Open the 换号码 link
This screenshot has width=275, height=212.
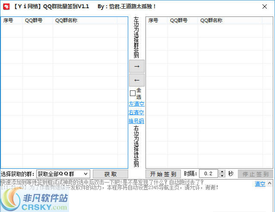pyautogui.click(x=136, y=121)
